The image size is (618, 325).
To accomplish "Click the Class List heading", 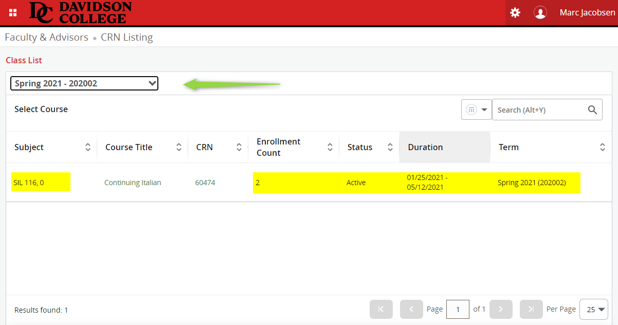I will (24, 60).
